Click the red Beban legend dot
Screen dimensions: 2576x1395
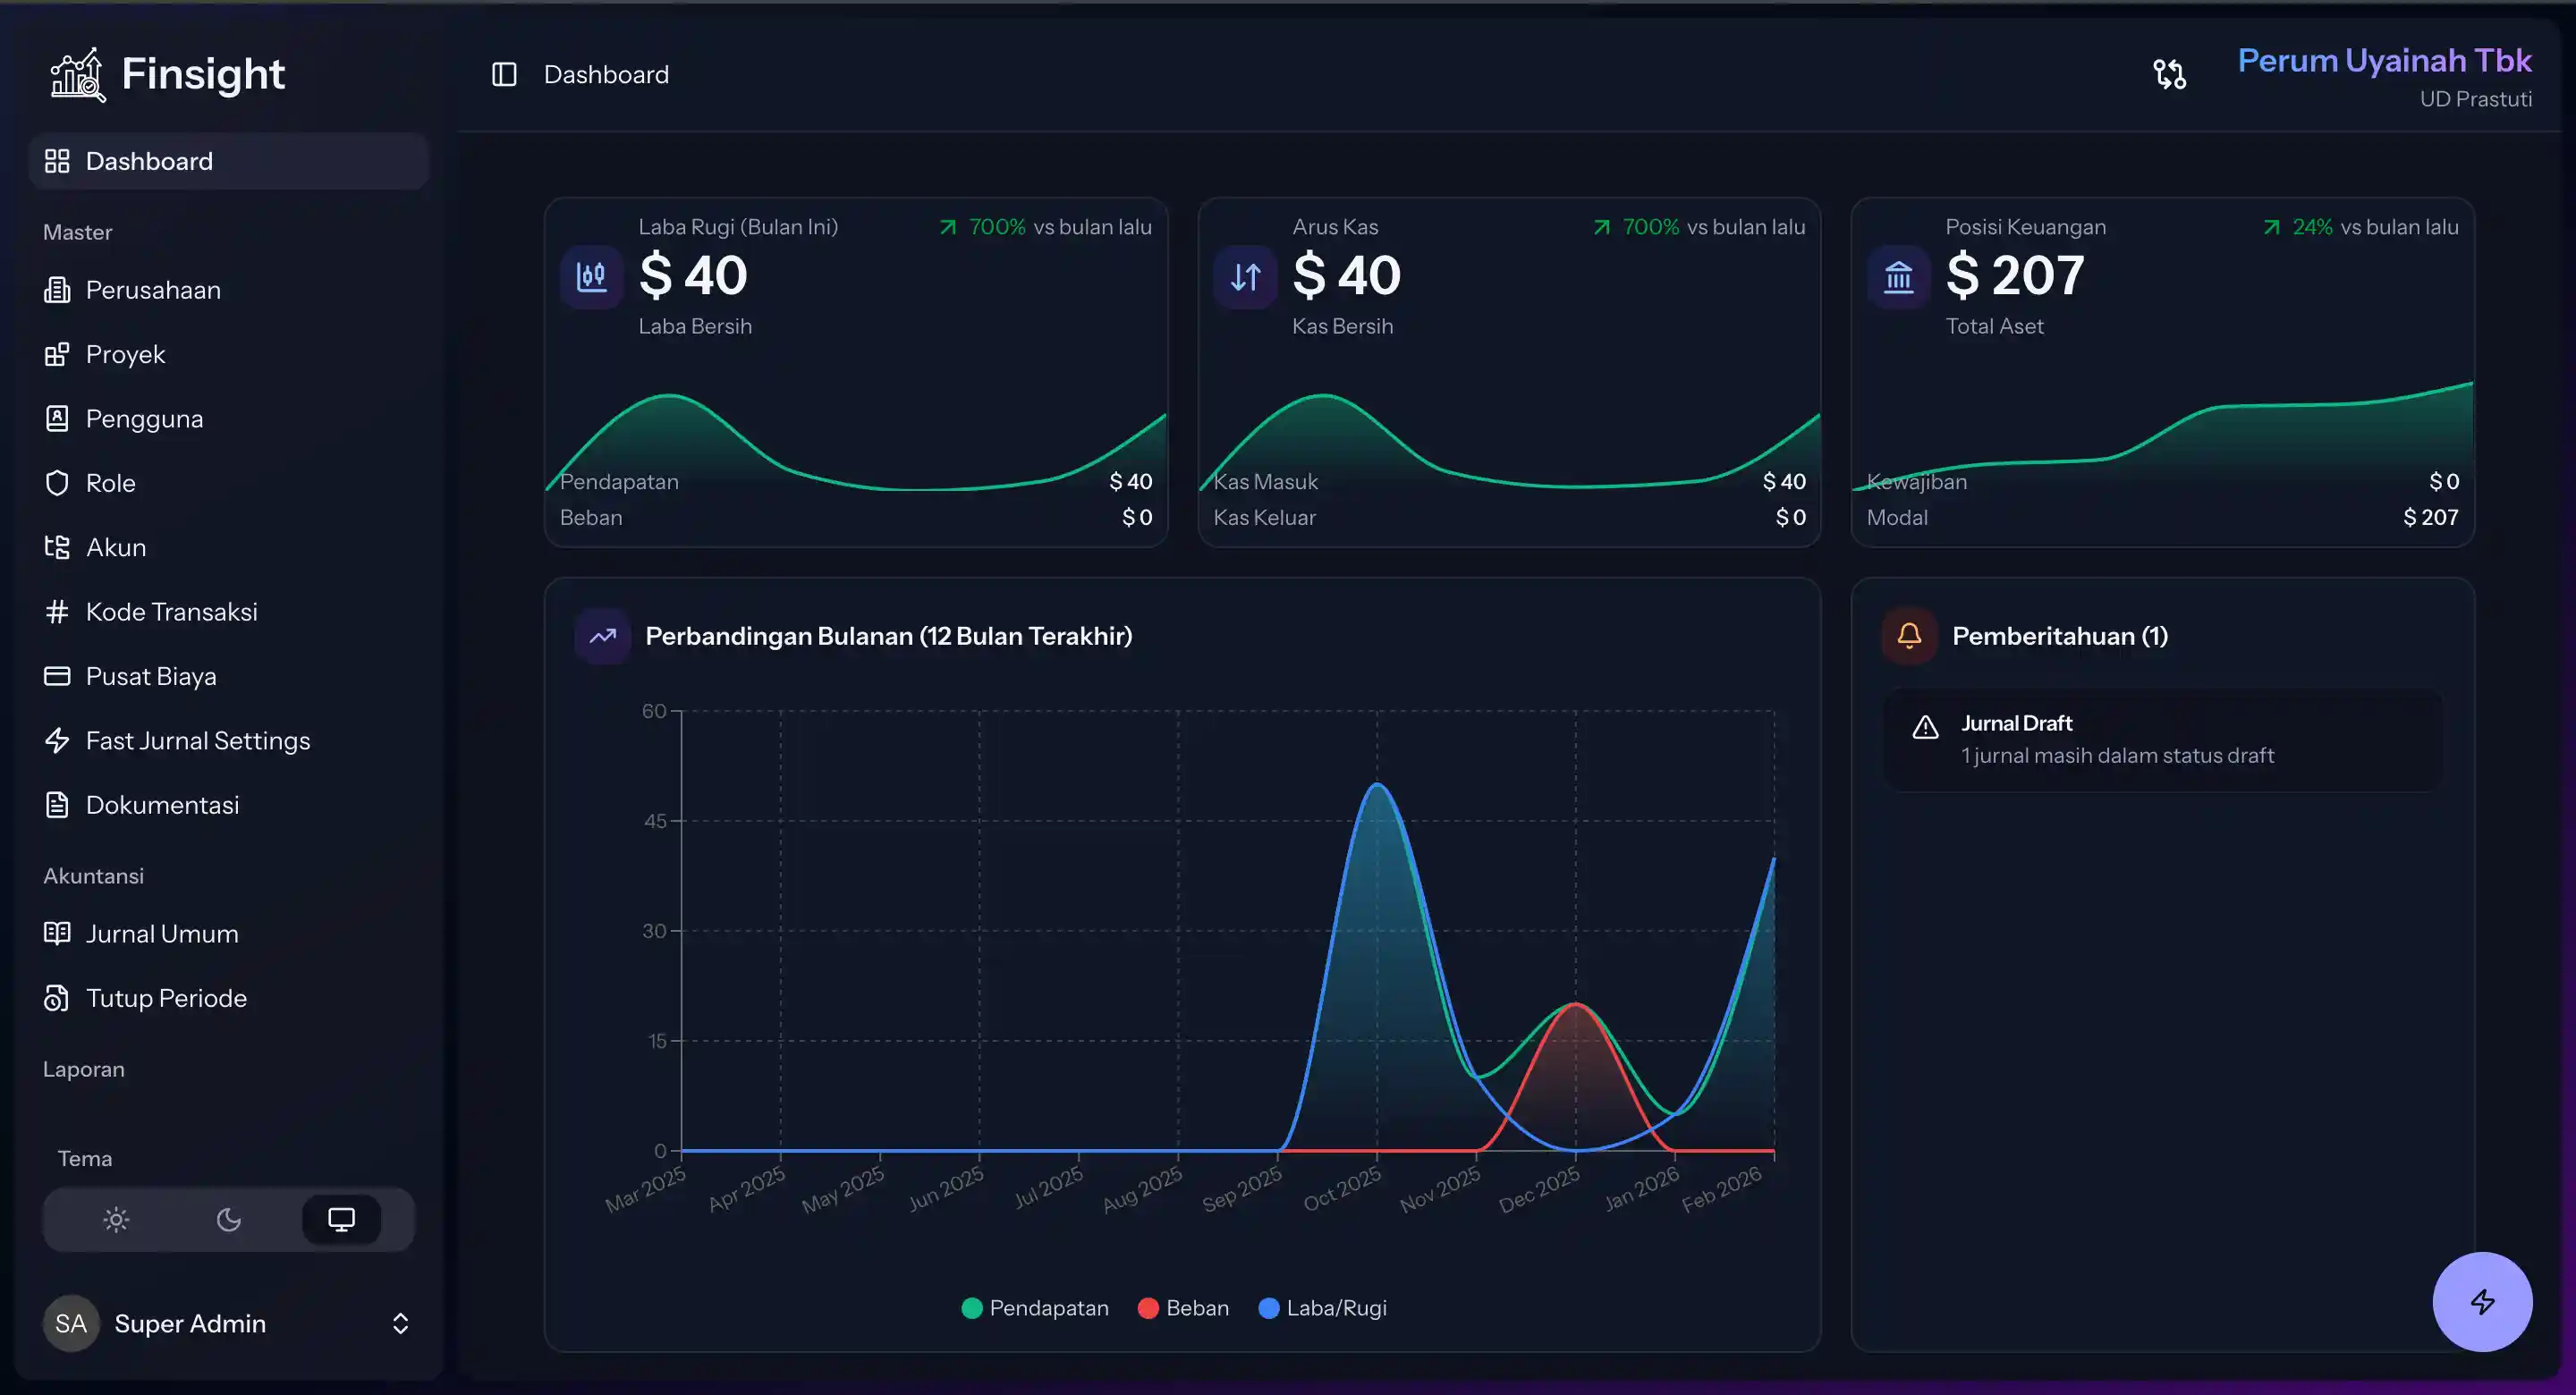pyautogui.click(x=1148, y=1308)
